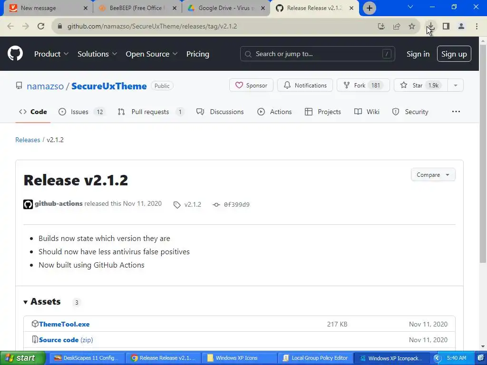This screenshot has width=487, height=365.
Task: Open SecureUxTheme repository link
Action: point(109,86)
